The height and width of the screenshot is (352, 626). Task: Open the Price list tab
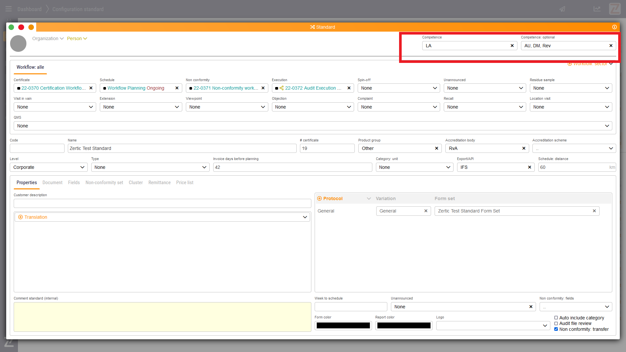[185, 183]
